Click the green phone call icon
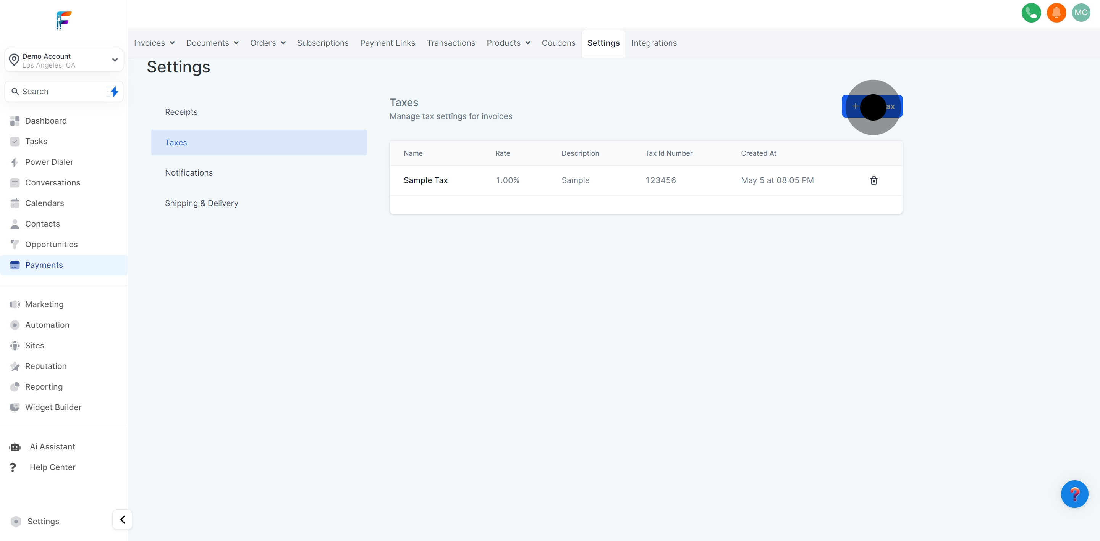Image resolution: width=1100 pixels, height=541 pixels. point(1031,13)
